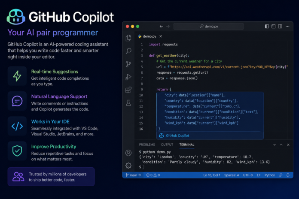
Task: Click the main branch status bar item
Action: [133, 175]
